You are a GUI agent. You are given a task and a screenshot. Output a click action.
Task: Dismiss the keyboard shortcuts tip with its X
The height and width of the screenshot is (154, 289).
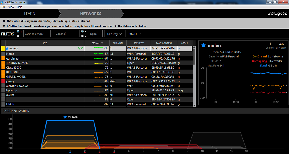tap(4, 21)
